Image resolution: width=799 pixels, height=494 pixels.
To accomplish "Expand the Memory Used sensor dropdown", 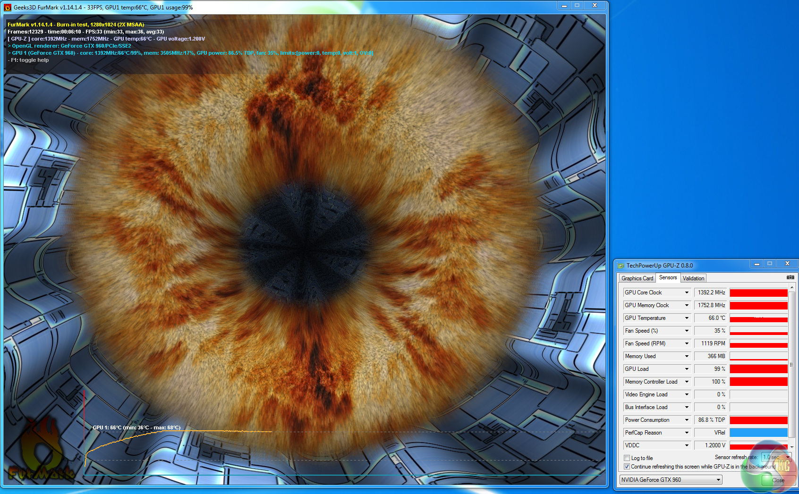I will 687,356.
